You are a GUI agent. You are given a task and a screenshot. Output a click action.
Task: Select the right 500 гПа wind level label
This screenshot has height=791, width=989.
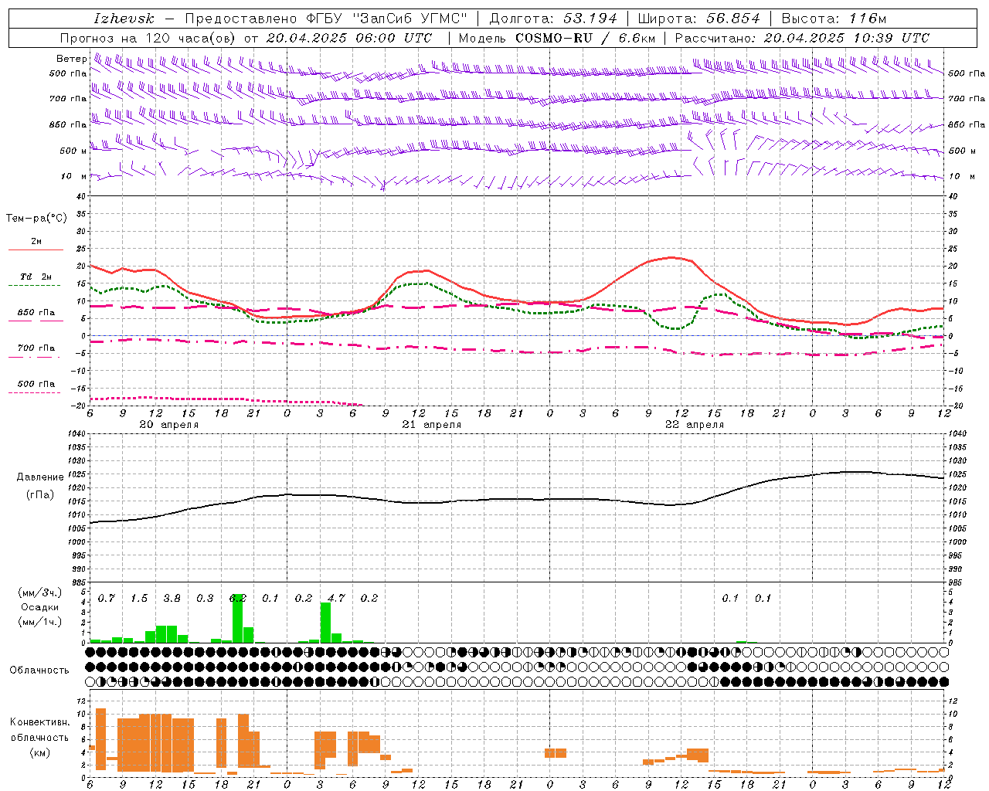pos(967,73)
